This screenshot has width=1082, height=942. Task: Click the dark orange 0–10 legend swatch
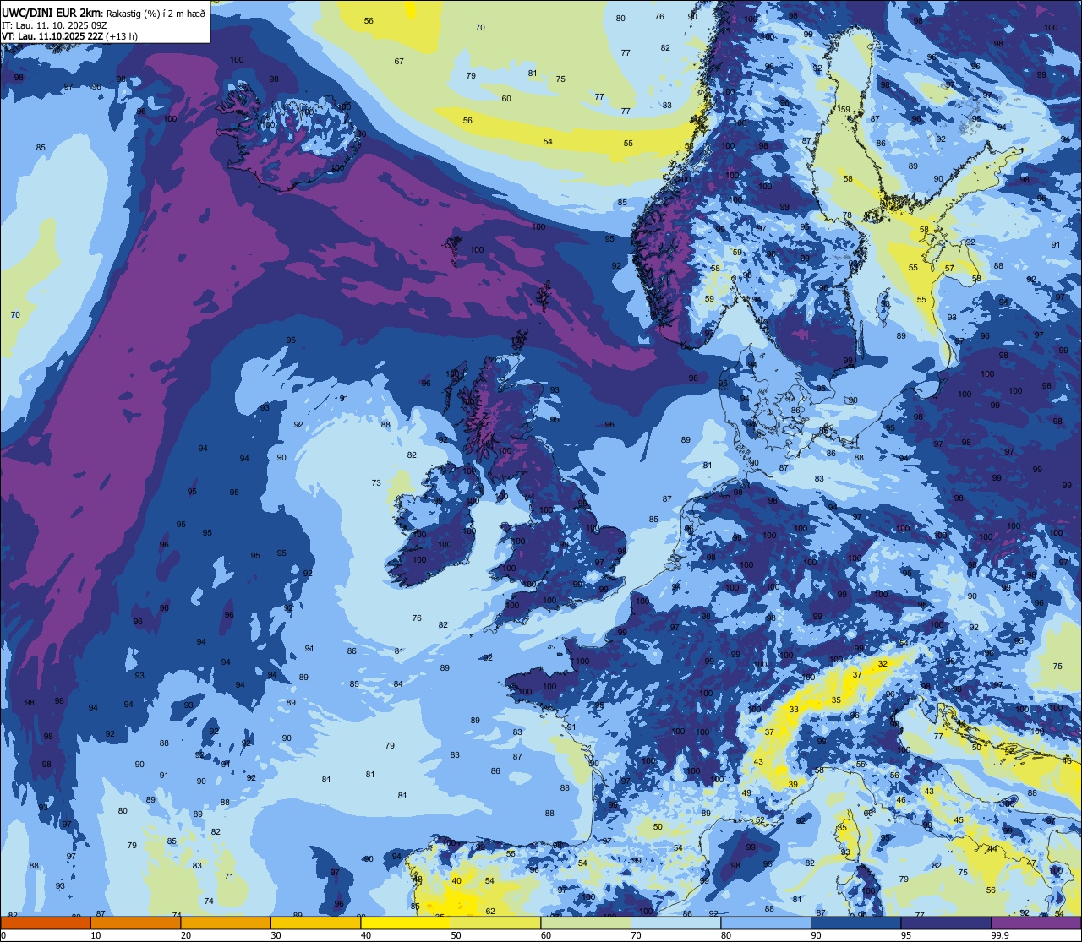pyautogui.click(x=45, y=923)
